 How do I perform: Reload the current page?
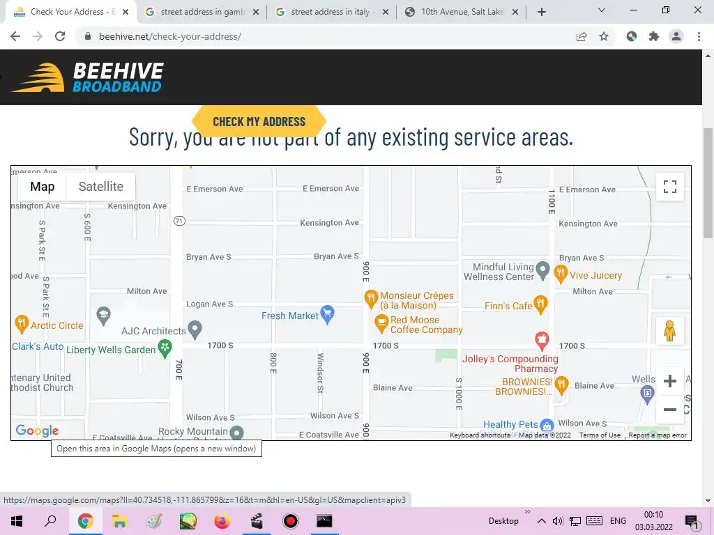[60, 36]
